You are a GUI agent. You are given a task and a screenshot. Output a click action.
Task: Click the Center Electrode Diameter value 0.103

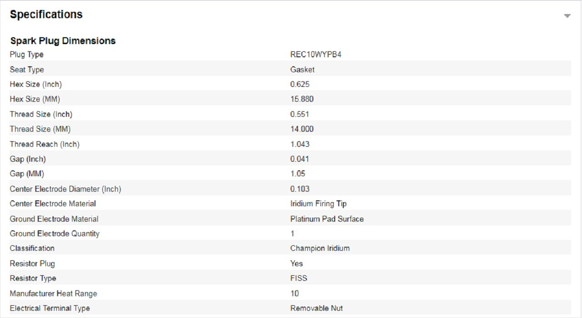pyautogui.click(x=300, y=189)
